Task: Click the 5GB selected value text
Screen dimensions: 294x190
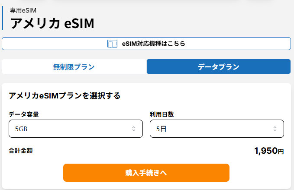Action: pyautogui.click(x=22, y=129)
